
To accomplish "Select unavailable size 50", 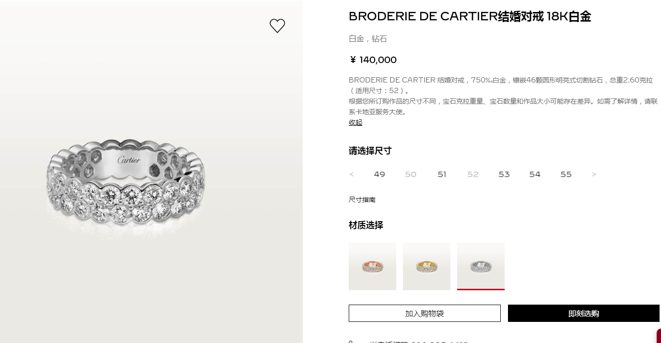I will (411, 175).
